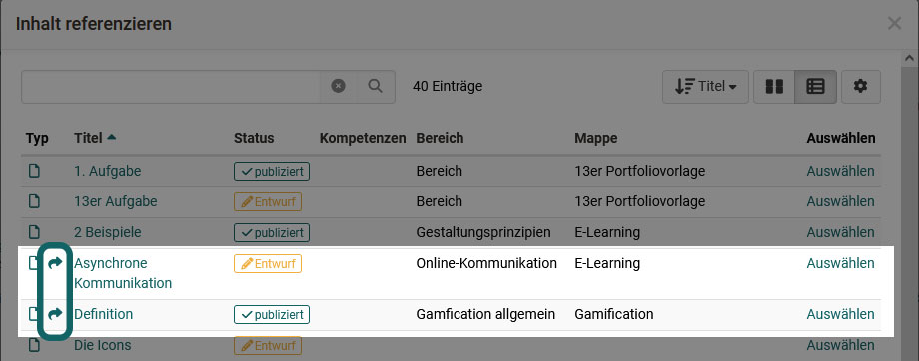Click the page icon of 1. Aufgabe
Viewport: 919px width, 361px height.
point(35,171)
